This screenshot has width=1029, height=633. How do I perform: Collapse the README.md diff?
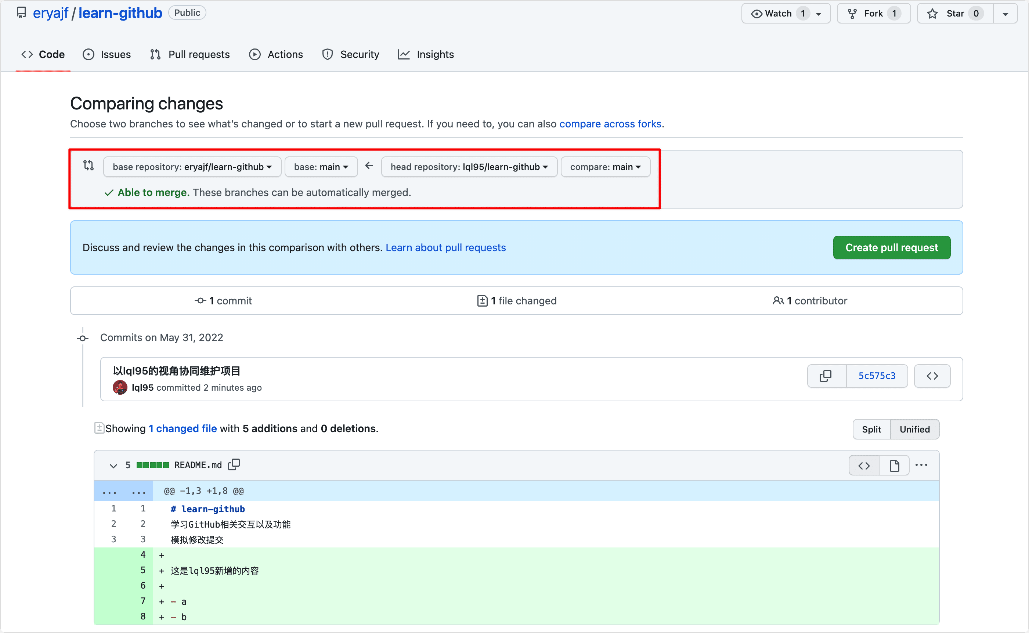(113, 465)
